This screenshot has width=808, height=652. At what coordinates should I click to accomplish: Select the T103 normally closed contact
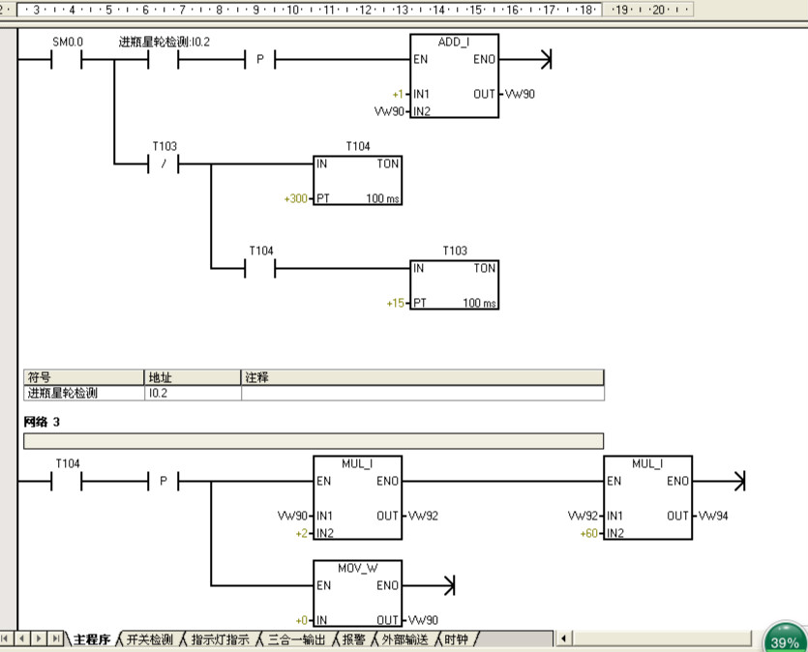tap(164, 164)
